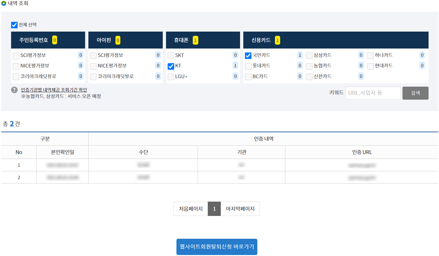Check 코리아크레딧뷰로 under 주민등록번호
Image resolution: width=439 pixels, height=256 pixels.
[x=16, y=77]
